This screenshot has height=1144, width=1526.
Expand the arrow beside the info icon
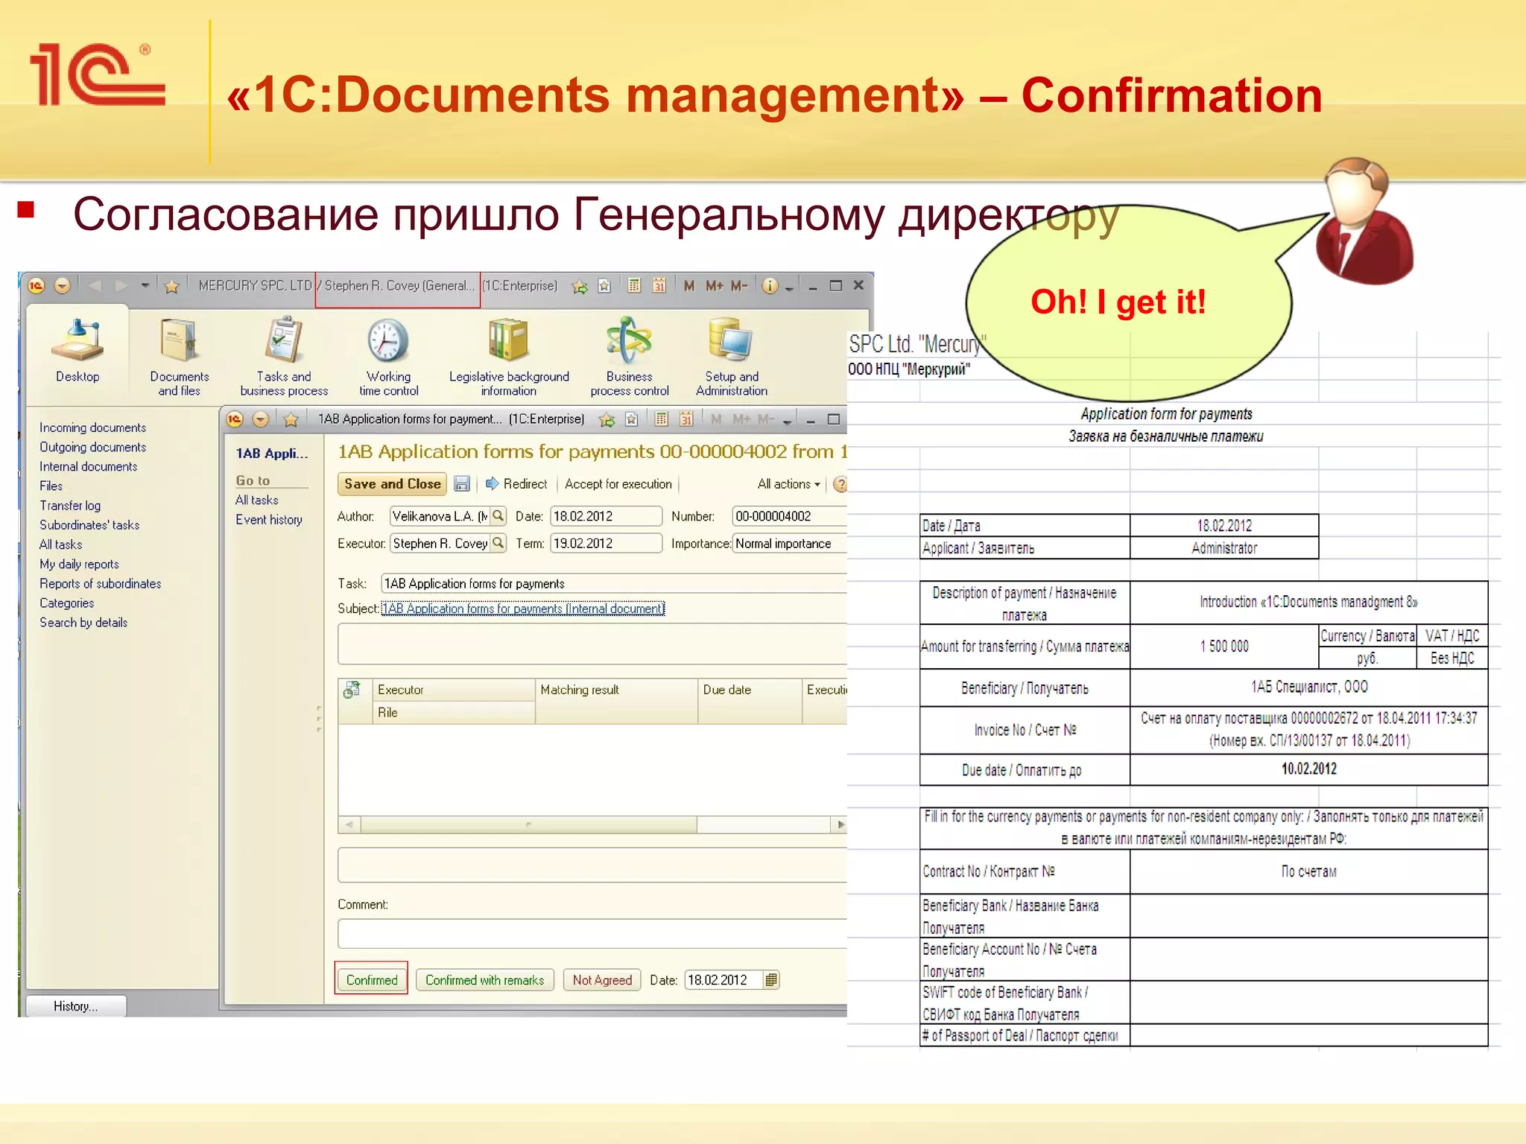pos(789,288)
